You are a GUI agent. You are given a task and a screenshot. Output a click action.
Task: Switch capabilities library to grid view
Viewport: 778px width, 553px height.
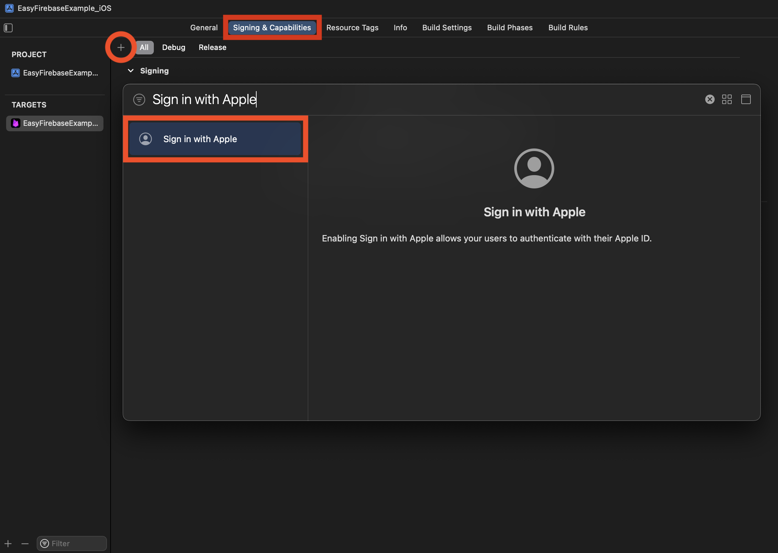pyautogui.click(x=727, y=99)
